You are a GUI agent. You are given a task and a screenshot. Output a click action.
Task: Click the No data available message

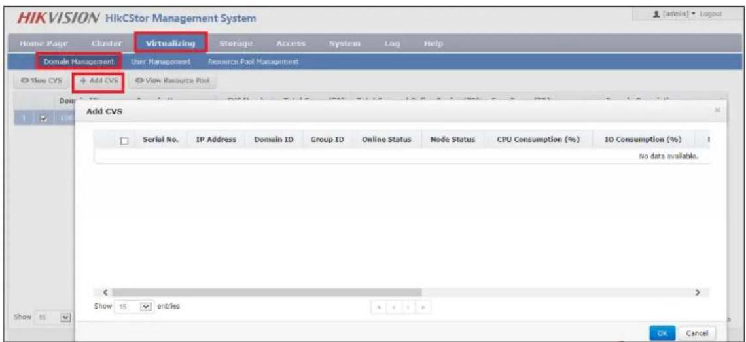pos(668,156)
